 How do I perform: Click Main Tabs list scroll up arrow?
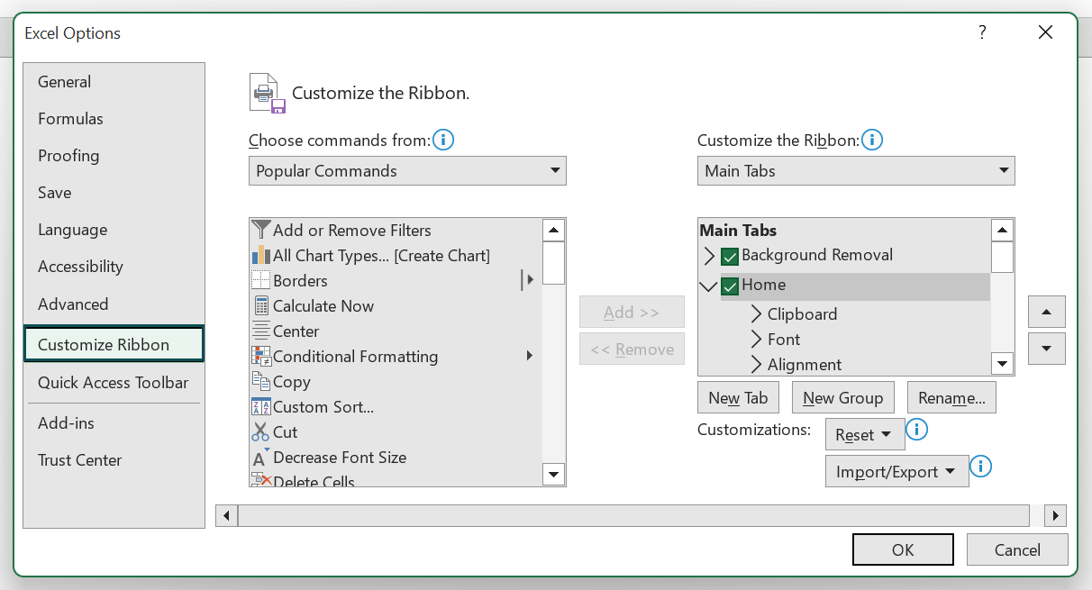pyautogui.click(x=1003, y=230)
